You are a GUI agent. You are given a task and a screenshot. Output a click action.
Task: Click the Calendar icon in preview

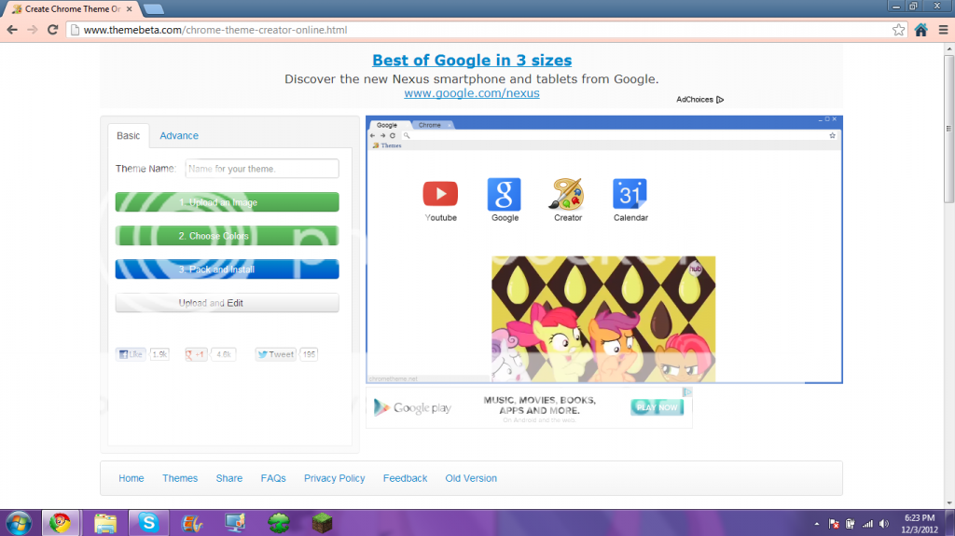point(630,194)
